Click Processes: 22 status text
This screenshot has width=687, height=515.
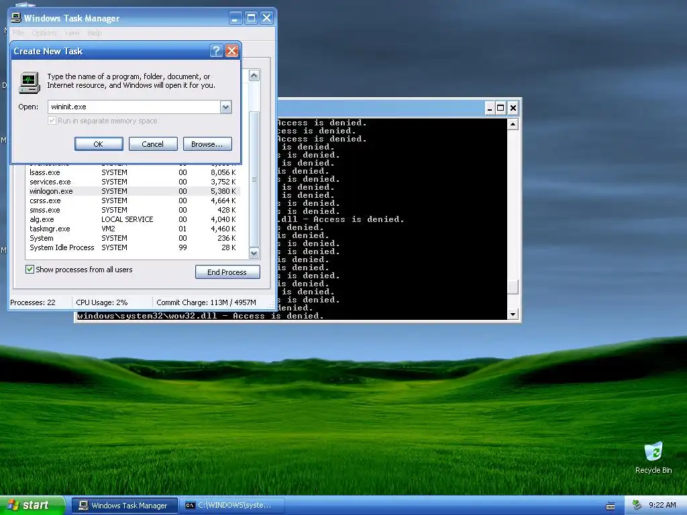pyautogui.click(x=33, y=302)
